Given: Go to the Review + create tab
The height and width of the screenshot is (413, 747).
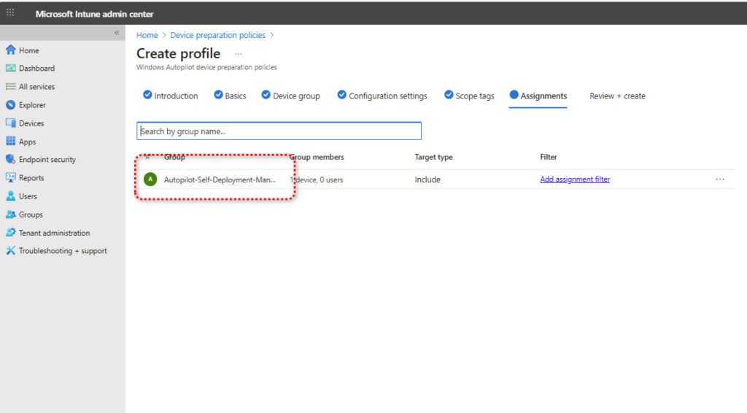Looking at the screenshot, I should tap(617, 96).
